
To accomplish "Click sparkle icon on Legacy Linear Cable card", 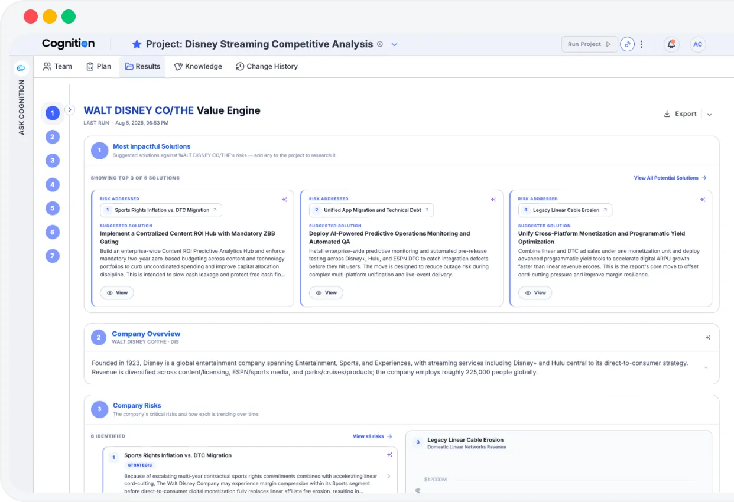I will [703, 200].
